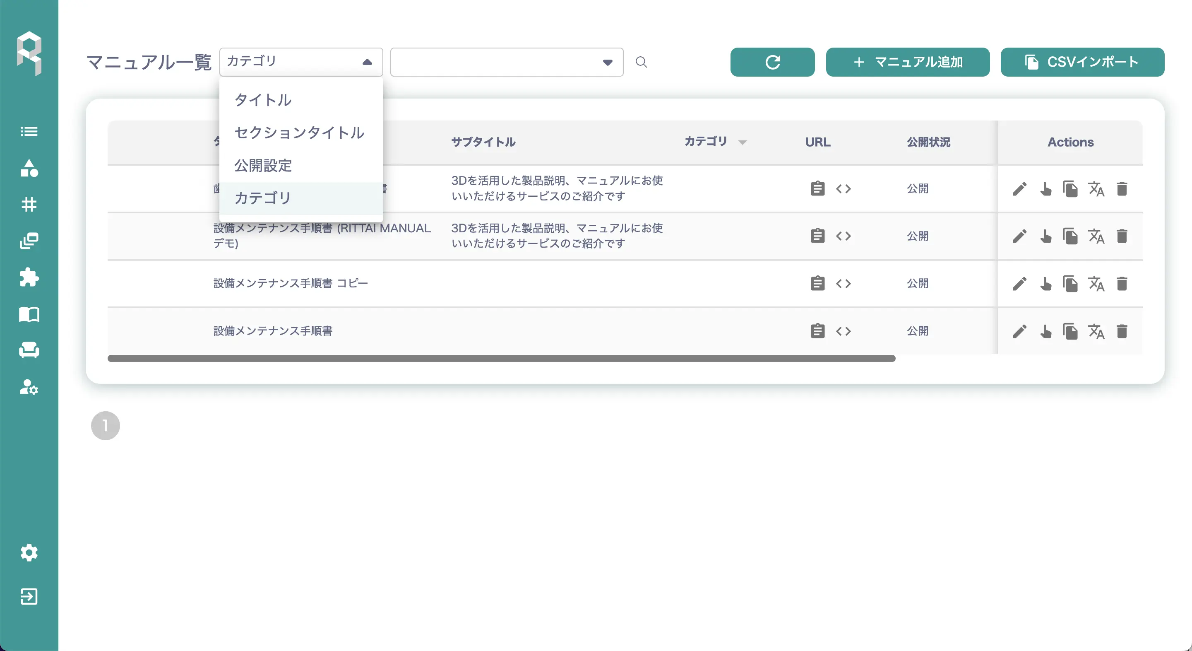
Task: Open the hashtag section in sidebar
Action: (29, 204)
